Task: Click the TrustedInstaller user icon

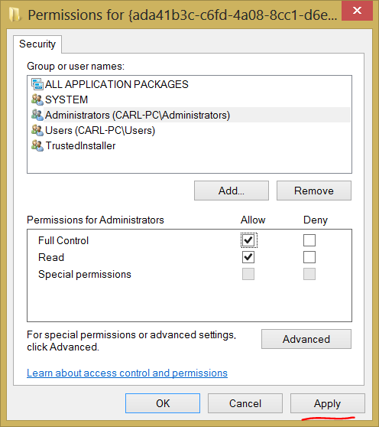Action: coord(37,145)
